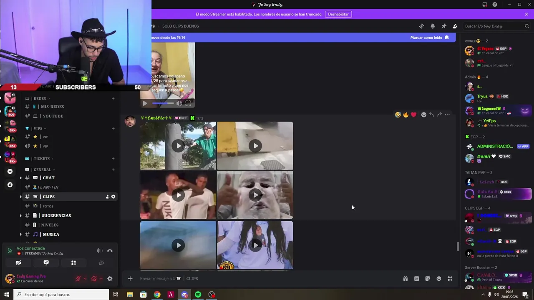
Task: Play the top video attachment
Action: (145, 103)
